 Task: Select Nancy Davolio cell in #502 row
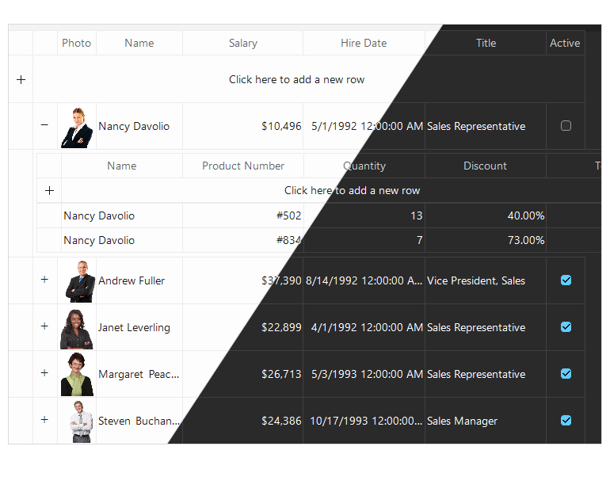click(x=122, y=215)
